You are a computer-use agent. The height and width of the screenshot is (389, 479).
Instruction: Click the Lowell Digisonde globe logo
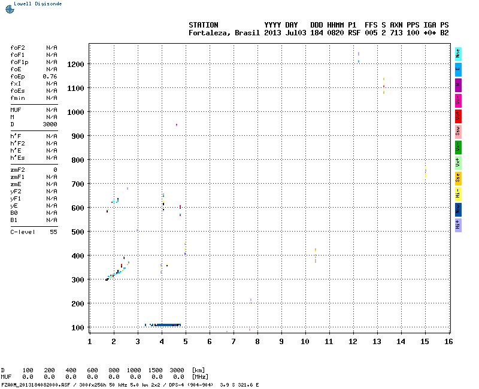10,10
